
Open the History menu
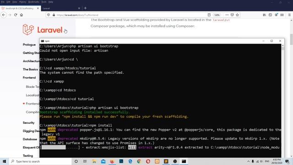tap(22, 2)
